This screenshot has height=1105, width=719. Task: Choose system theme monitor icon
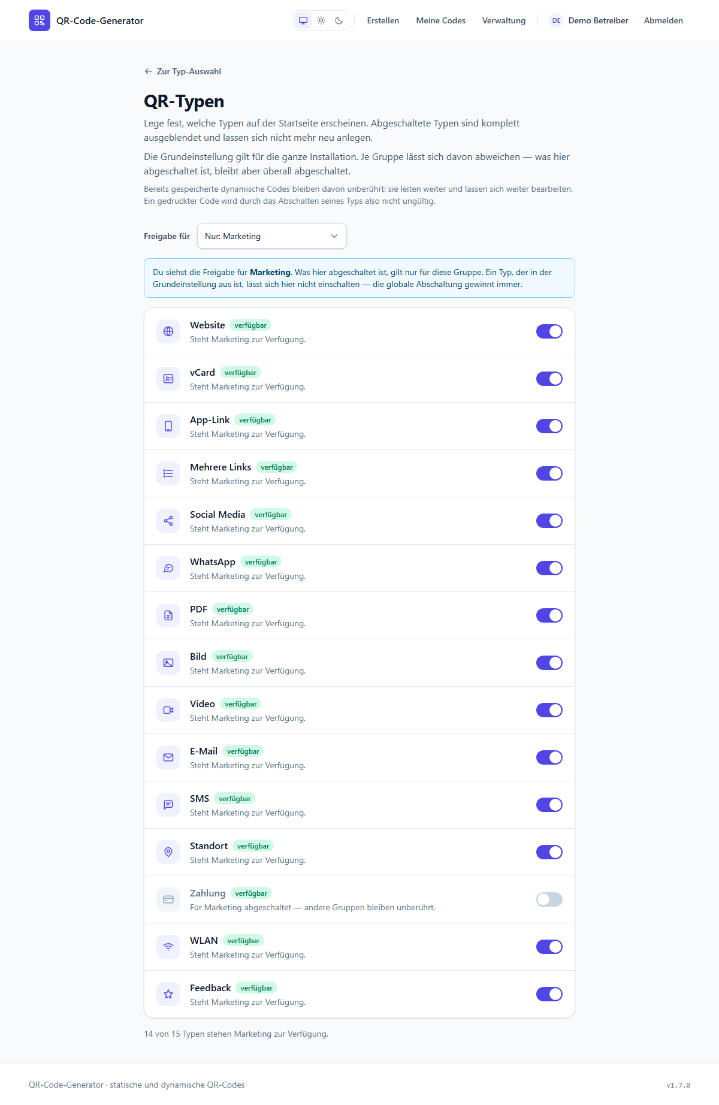pyautogui.click(x=303, y=20)
